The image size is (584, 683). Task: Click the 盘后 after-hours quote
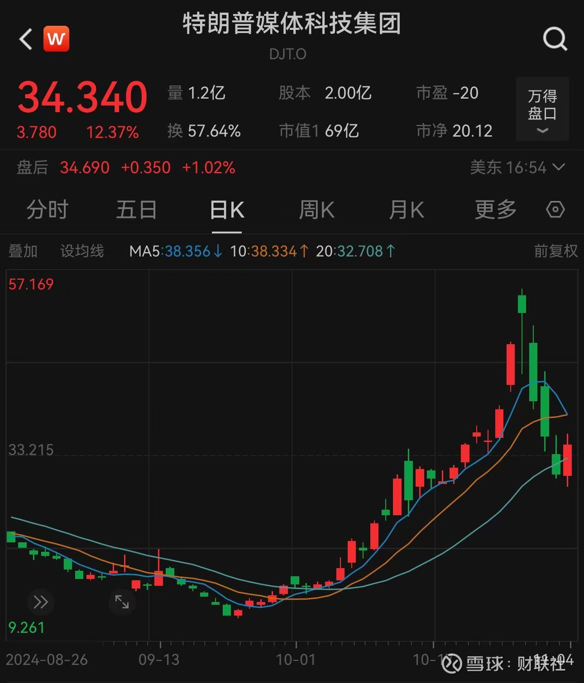click(x=31, y=168)
